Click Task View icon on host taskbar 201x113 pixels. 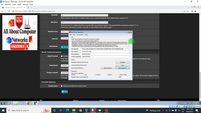tap(61, 110)
